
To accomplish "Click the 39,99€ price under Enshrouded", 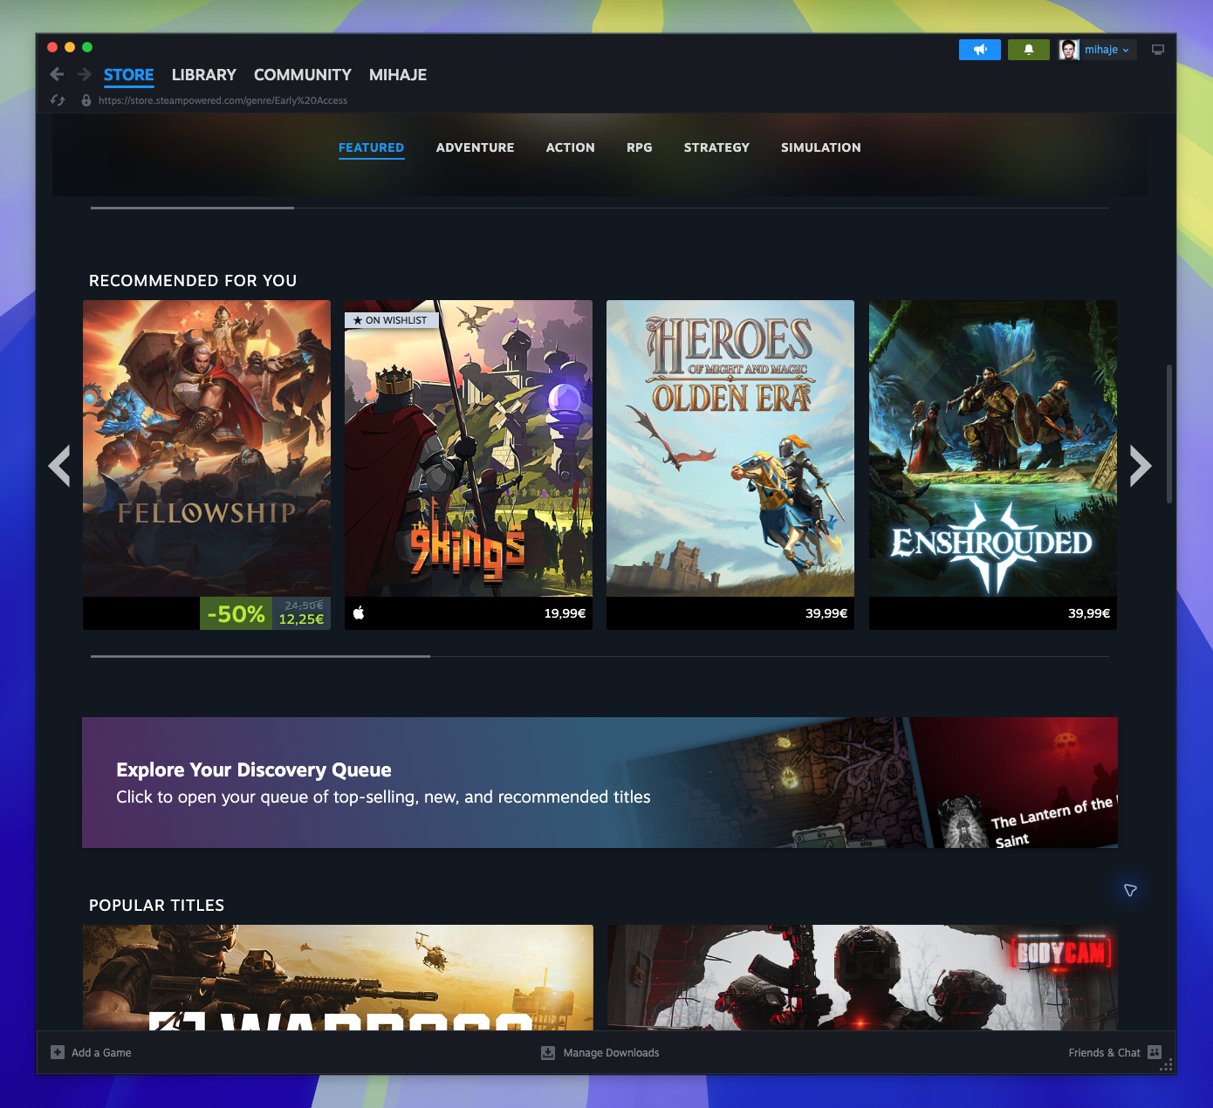I will 1089,613.
